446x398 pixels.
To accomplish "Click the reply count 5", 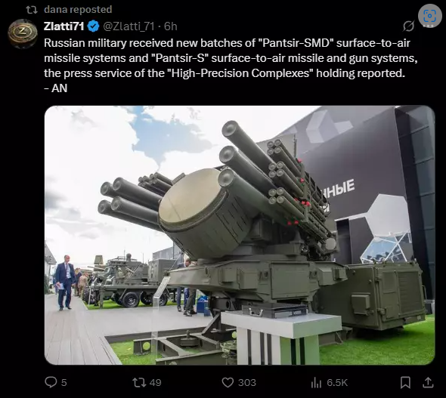I will coord(64,383).
